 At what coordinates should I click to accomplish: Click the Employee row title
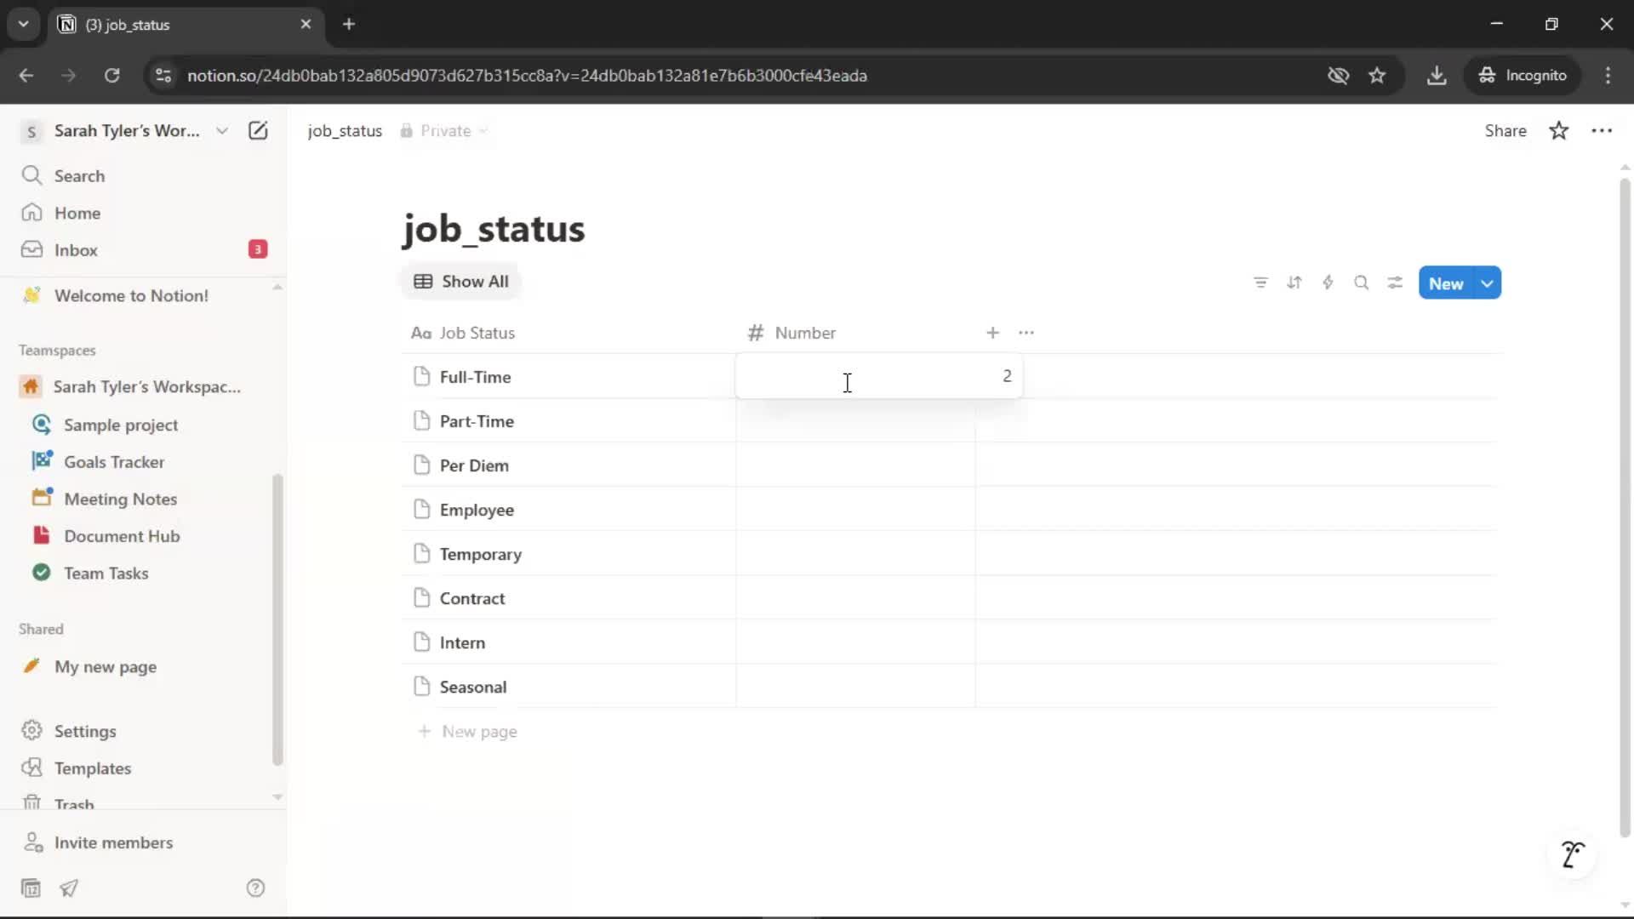(x=477, y=510)
